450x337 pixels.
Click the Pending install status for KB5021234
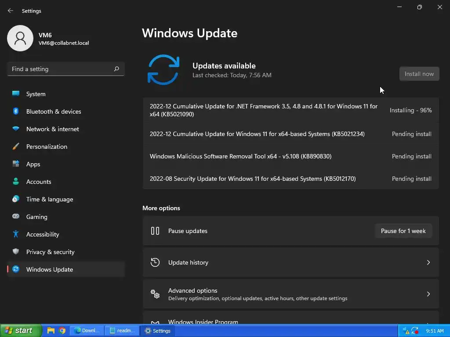411,134
